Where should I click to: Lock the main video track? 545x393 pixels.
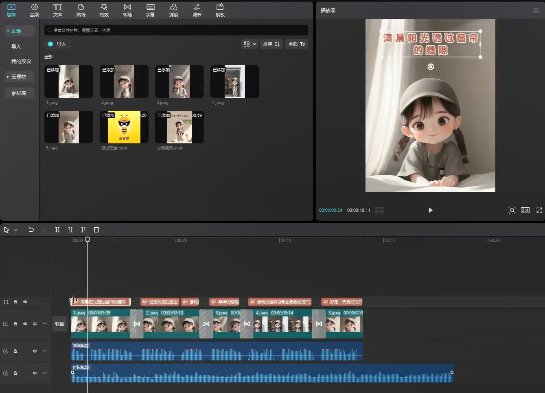(x=15, y=324)
